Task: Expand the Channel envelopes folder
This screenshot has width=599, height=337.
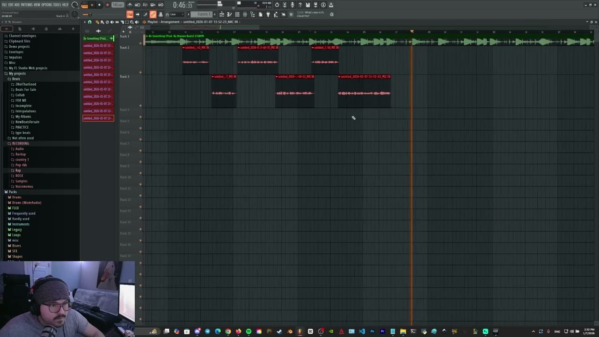Action: tap(22, 36)
